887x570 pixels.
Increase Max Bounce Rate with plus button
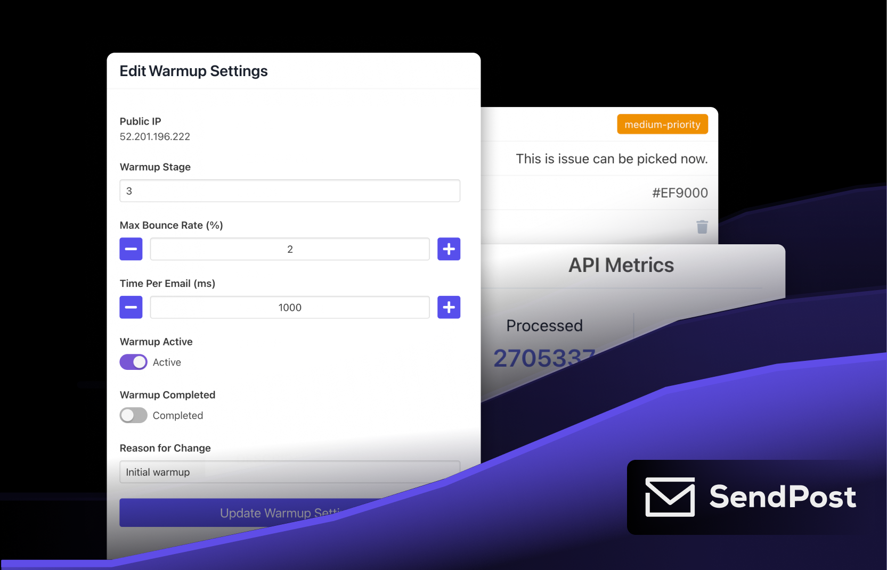tap(449, 249)
